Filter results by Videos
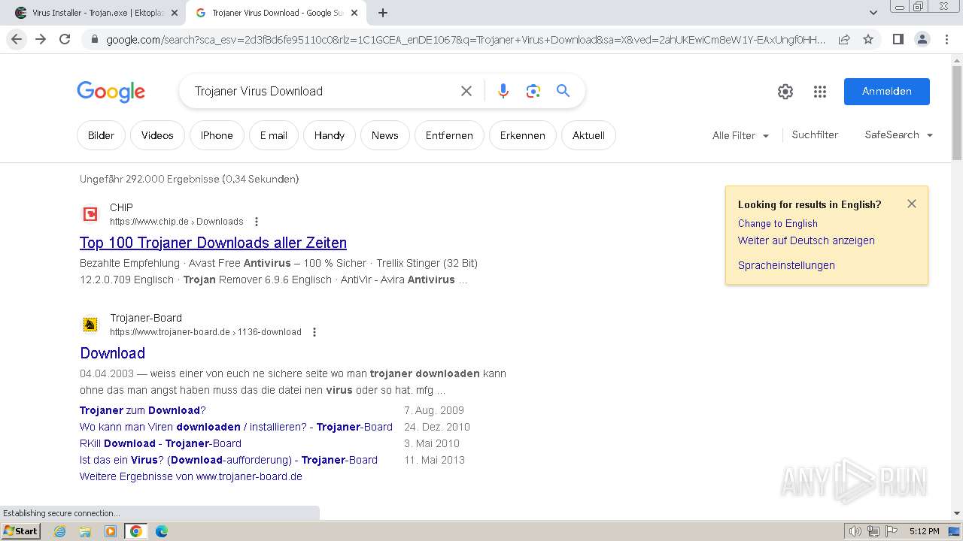963x541 pixels. (157, 135)
